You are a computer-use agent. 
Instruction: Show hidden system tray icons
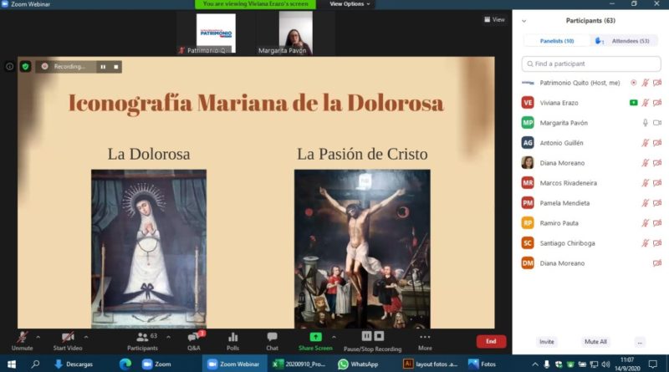535,364
